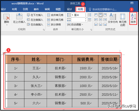
Task: Click the cell 久久
Action: click(36, 77)
